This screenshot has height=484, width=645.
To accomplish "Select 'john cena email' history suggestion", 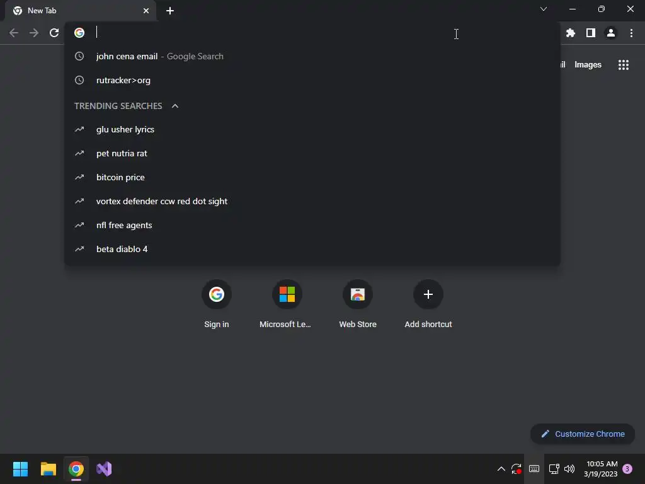I will pyautogui.click(x=312, y=56).
